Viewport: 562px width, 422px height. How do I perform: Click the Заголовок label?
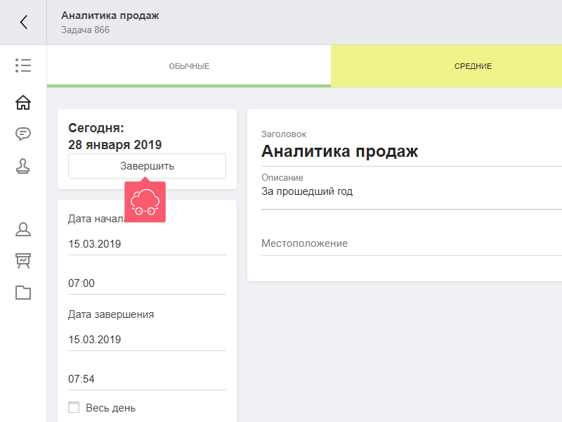pyautogui.click(x=284, y=134)
